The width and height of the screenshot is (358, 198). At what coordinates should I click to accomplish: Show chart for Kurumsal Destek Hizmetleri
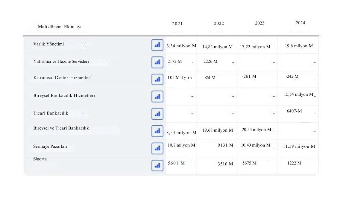[x=157, y=79]
